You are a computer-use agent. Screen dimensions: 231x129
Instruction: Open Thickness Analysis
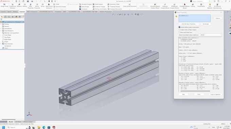114,7
